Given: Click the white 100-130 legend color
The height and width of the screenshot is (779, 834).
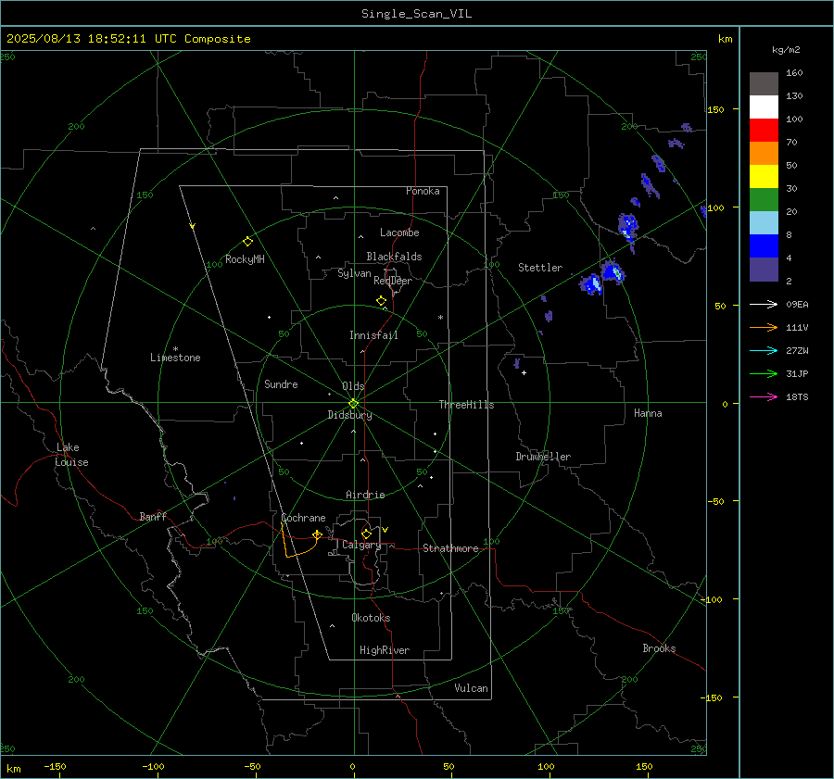Looking at the screenshot, I should pyautogui.click(x=764, y=107).
